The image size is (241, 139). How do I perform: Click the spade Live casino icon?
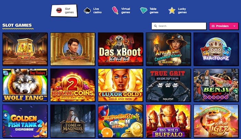click(x=87, y=11)
